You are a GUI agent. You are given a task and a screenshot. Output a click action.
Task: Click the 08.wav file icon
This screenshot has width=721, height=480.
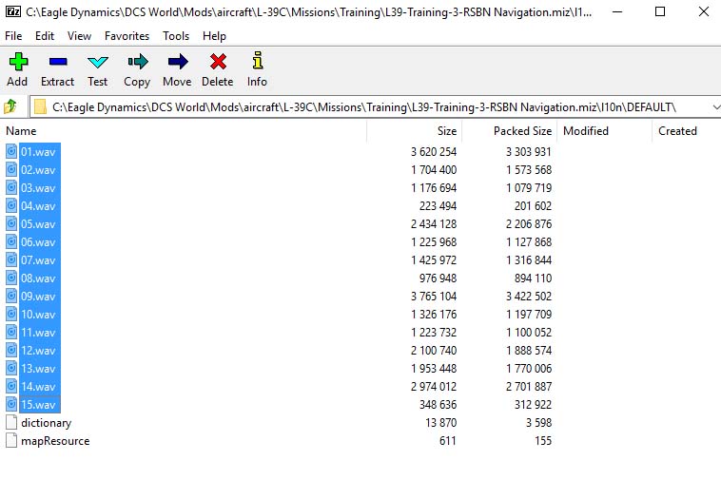pos(11,278)
